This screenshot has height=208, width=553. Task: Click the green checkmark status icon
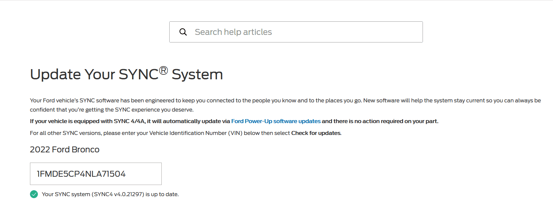pos(34,194)
